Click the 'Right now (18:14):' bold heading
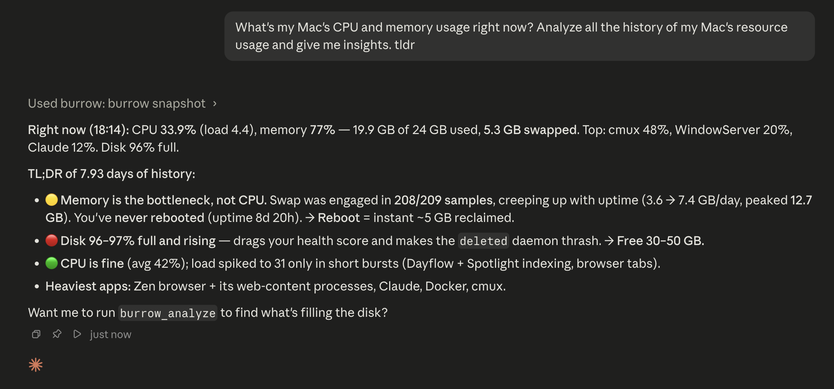Viewport: 834px width, 389px height. click(78, 130)
